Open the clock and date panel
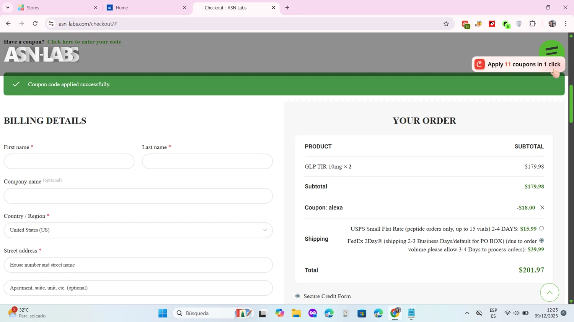Viewport: 574px width, 322px height. (x=546, y=313)
